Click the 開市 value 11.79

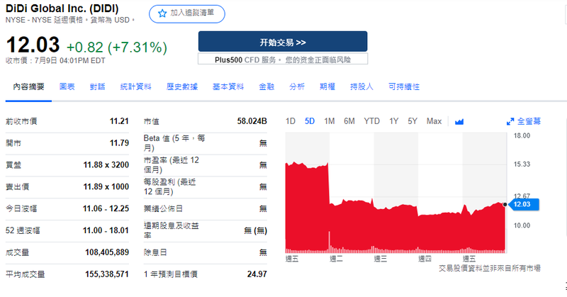tap(119, 143)
